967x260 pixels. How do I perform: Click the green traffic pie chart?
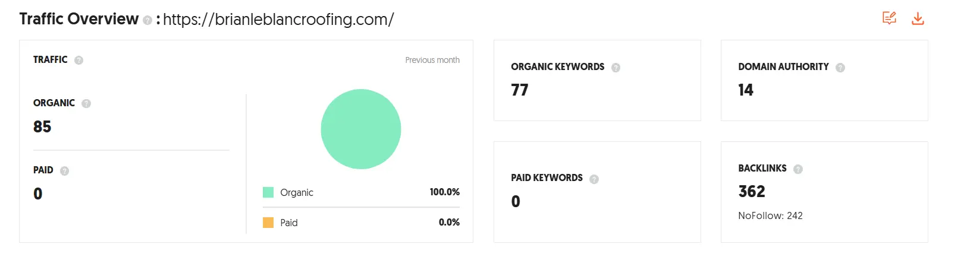[x=361, y=129]
